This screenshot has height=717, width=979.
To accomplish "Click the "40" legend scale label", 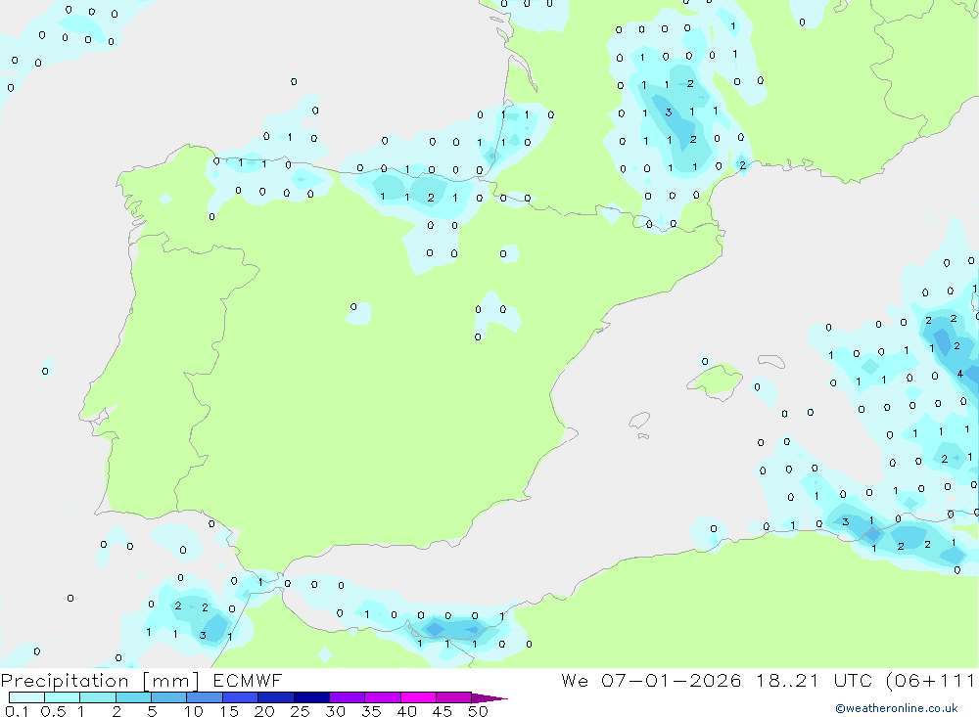I will (406, 711).
